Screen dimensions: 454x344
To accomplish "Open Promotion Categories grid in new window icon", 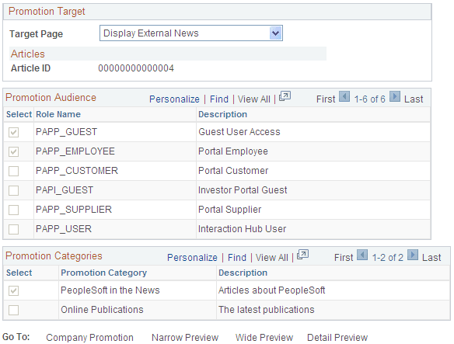I will 302,255.
